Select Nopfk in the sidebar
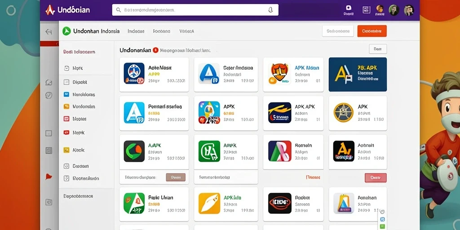460x230 pixels. click(x=74, y=133)
